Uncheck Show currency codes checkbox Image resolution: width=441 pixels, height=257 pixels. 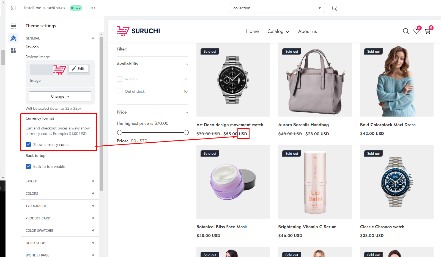[28, 145]
